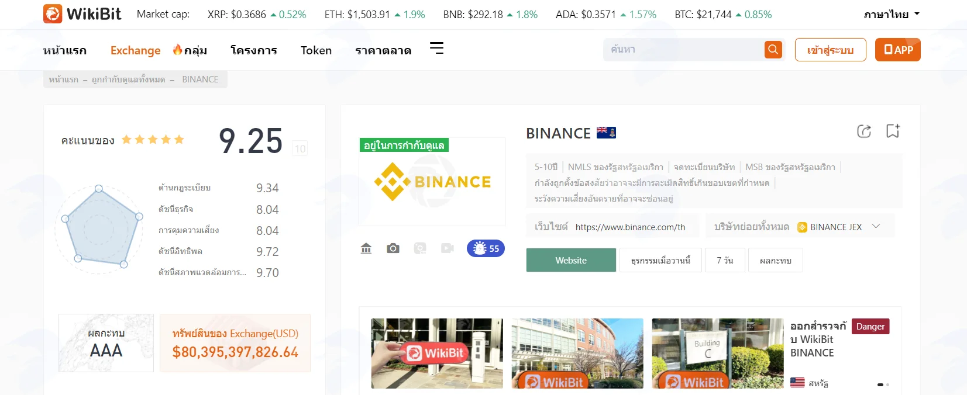Screen dimensions: 967x395
Task: Click the ผลกระทบ AAA rating card
Action: [106, 343]
